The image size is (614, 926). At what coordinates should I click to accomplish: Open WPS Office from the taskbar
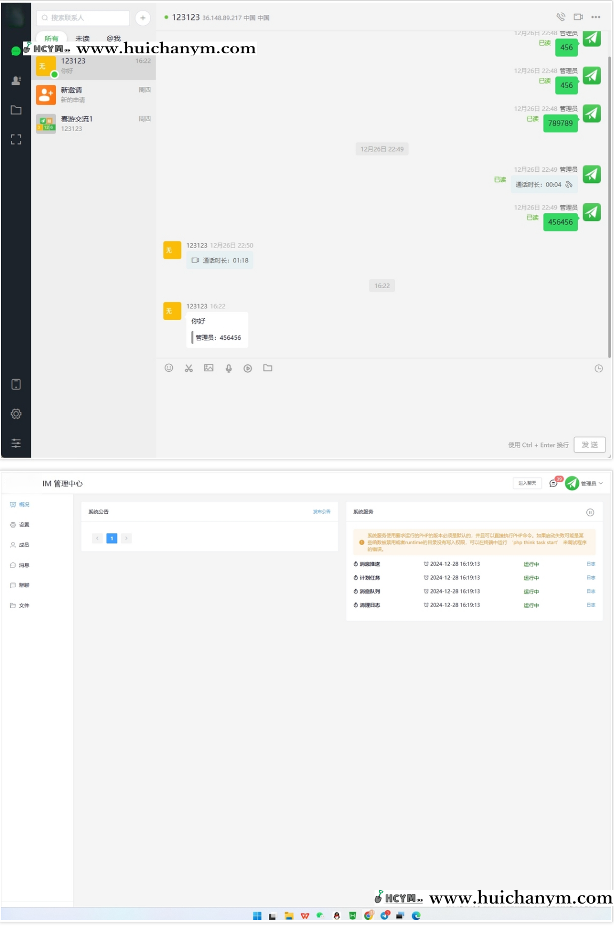[305, 916]
